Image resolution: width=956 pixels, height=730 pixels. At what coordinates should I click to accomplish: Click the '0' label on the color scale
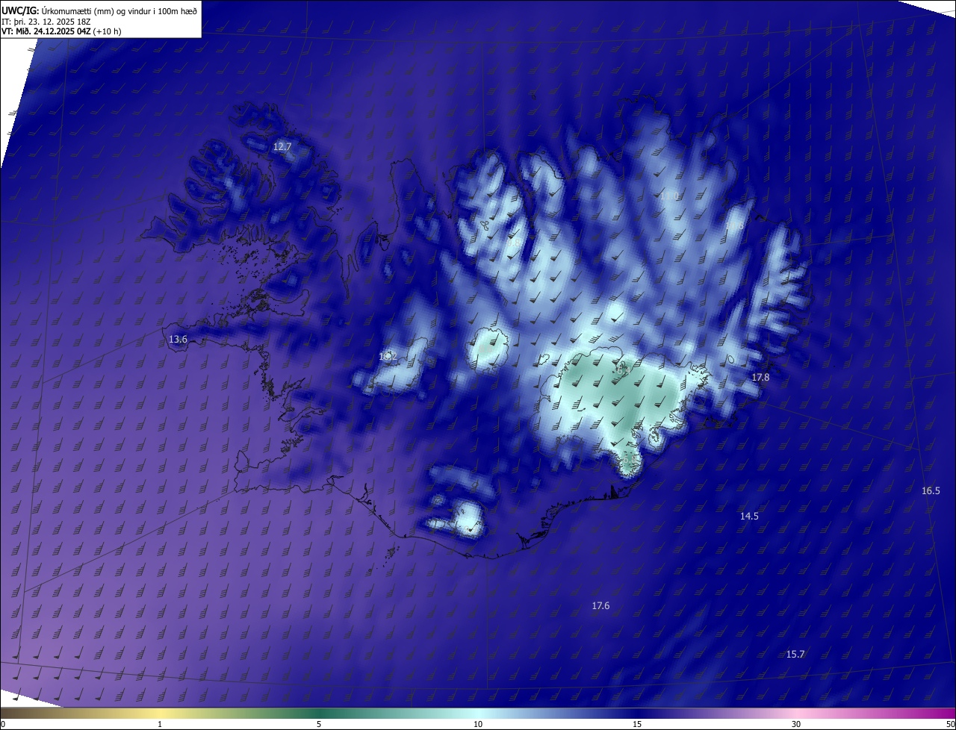pyautogui.click(x=3, y=724)
